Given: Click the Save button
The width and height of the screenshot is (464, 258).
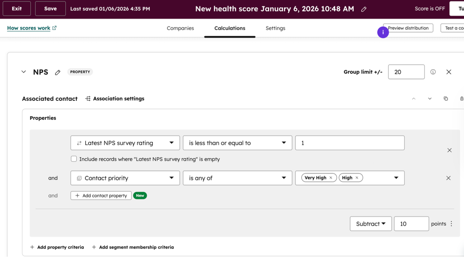Looking at the screenshot, I should pos(50,9).
